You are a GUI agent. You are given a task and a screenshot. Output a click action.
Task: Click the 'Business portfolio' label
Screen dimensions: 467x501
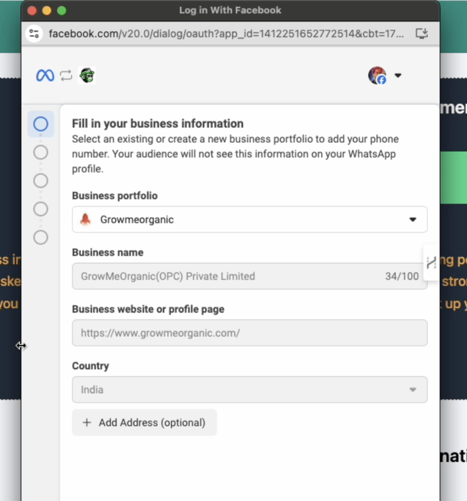[115, 196]
